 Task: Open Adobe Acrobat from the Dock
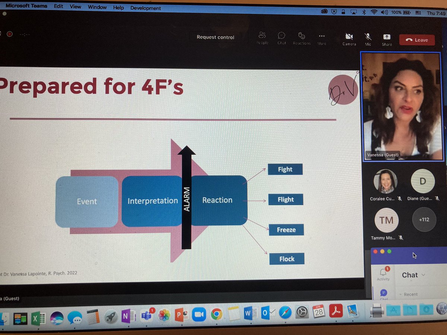click(x=336, y=311)
